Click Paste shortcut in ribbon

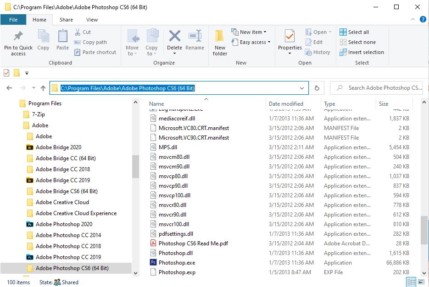[95, 52]
